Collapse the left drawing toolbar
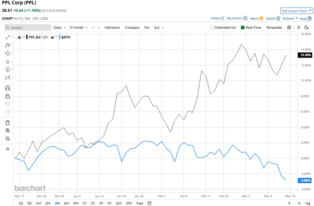The image size is (314, 206). pyautogui.click(x=8, y=149)
